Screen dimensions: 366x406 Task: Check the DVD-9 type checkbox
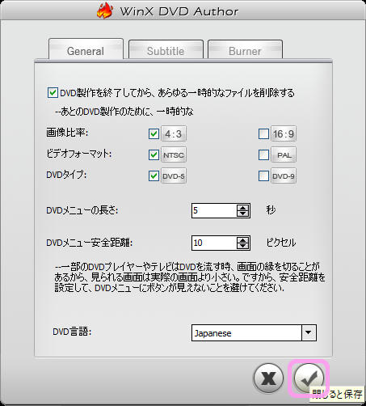coord(263,176)
